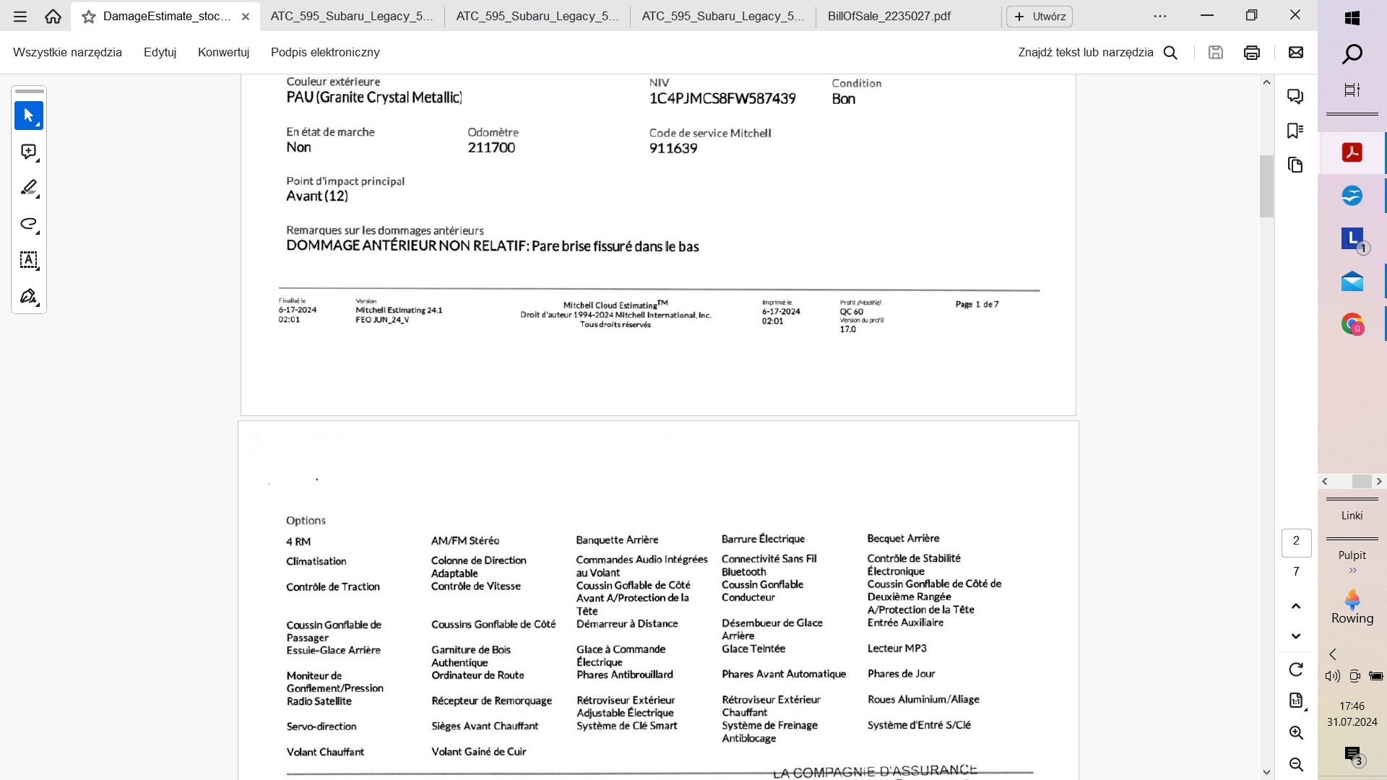This screenshot has height=780, width=1387.
Task: Select the add comment tool
Action: pyautogui.click(x=29, y=152)
